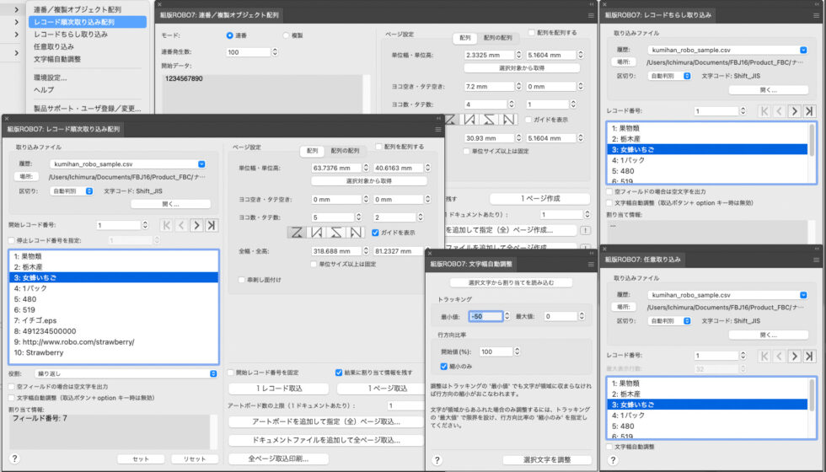
Task: Go to next record in the レコード順次取り込み配列 panel
Action: [x=196, y=225]
